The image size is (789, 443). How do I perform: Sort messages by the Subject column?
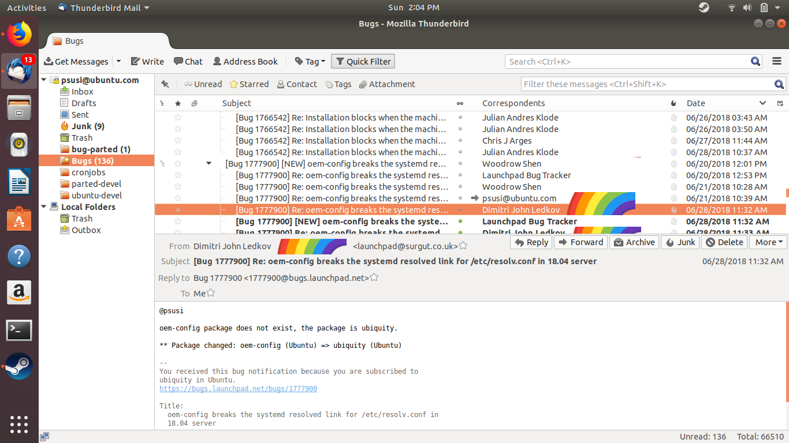(237, 103)
